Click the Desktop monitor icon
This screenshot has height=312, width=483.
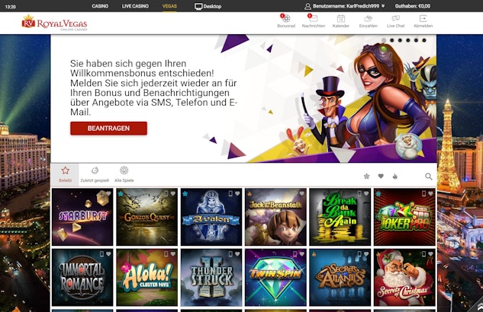click(x=198, y=6)
